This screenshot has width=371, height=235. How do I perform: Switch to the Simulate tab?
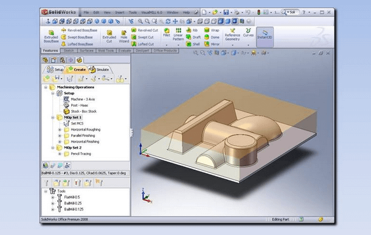100,69
